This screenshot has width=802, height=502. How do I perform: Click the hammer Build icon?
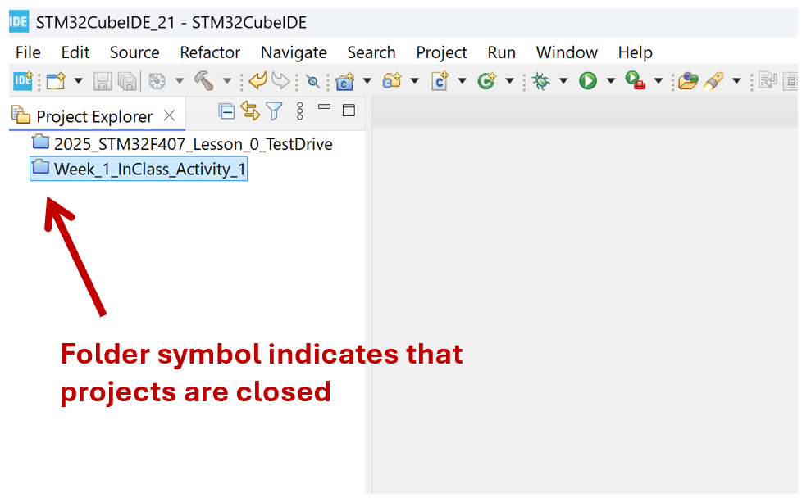pyautogui.click(x=204, y=81)
